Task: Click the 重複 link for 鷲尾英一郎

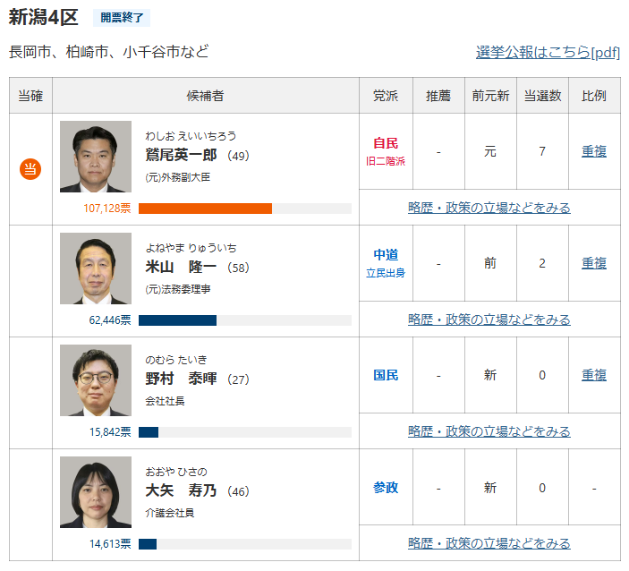Action: (594, 151)
